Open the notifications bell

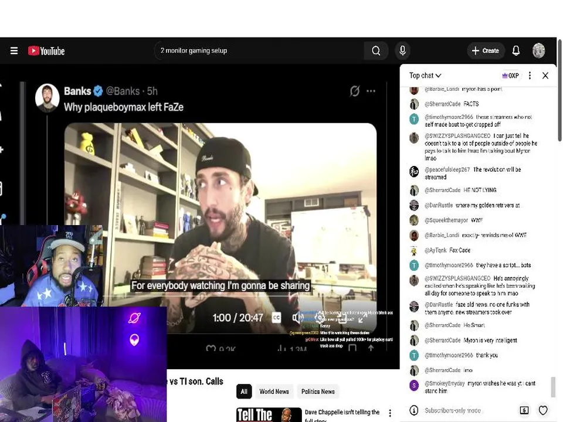click(516, 50)
